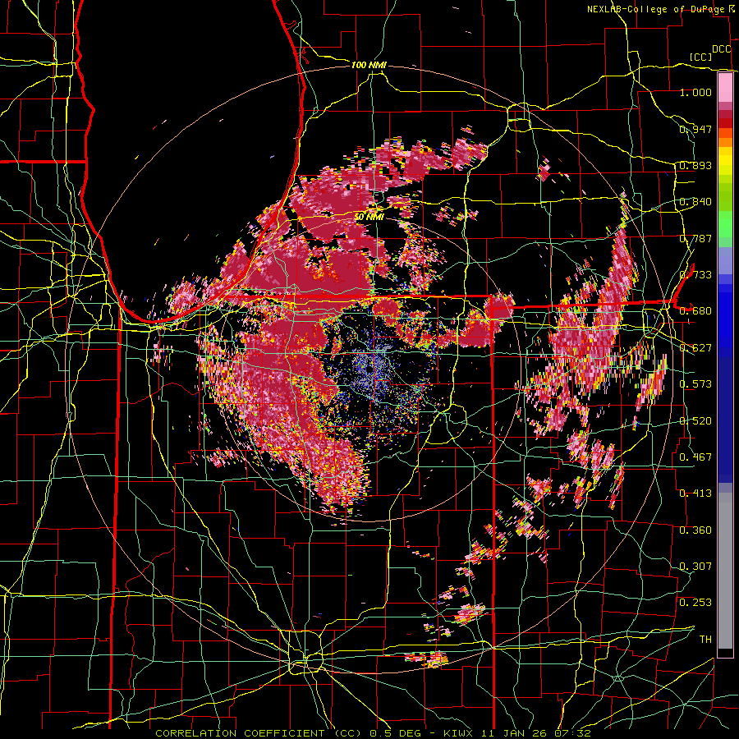
Task: Click the 0.840 scale label
Action: [695, 201]
